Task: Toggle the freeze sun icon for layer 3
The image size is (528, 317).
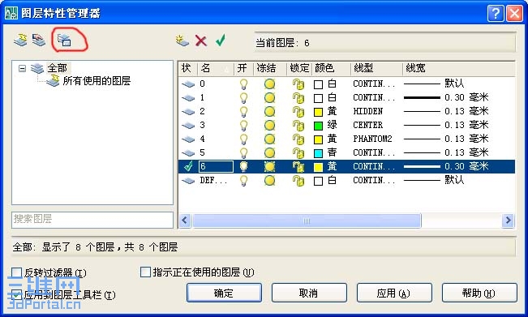Action: tap(269, 126)
